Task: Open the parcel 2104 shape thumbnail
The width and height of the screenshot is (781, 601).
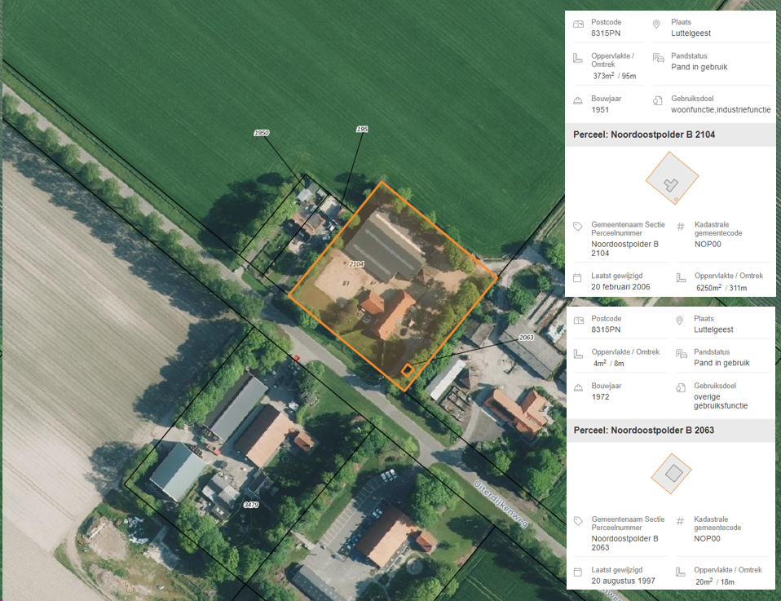Action: tap(672, 179)
